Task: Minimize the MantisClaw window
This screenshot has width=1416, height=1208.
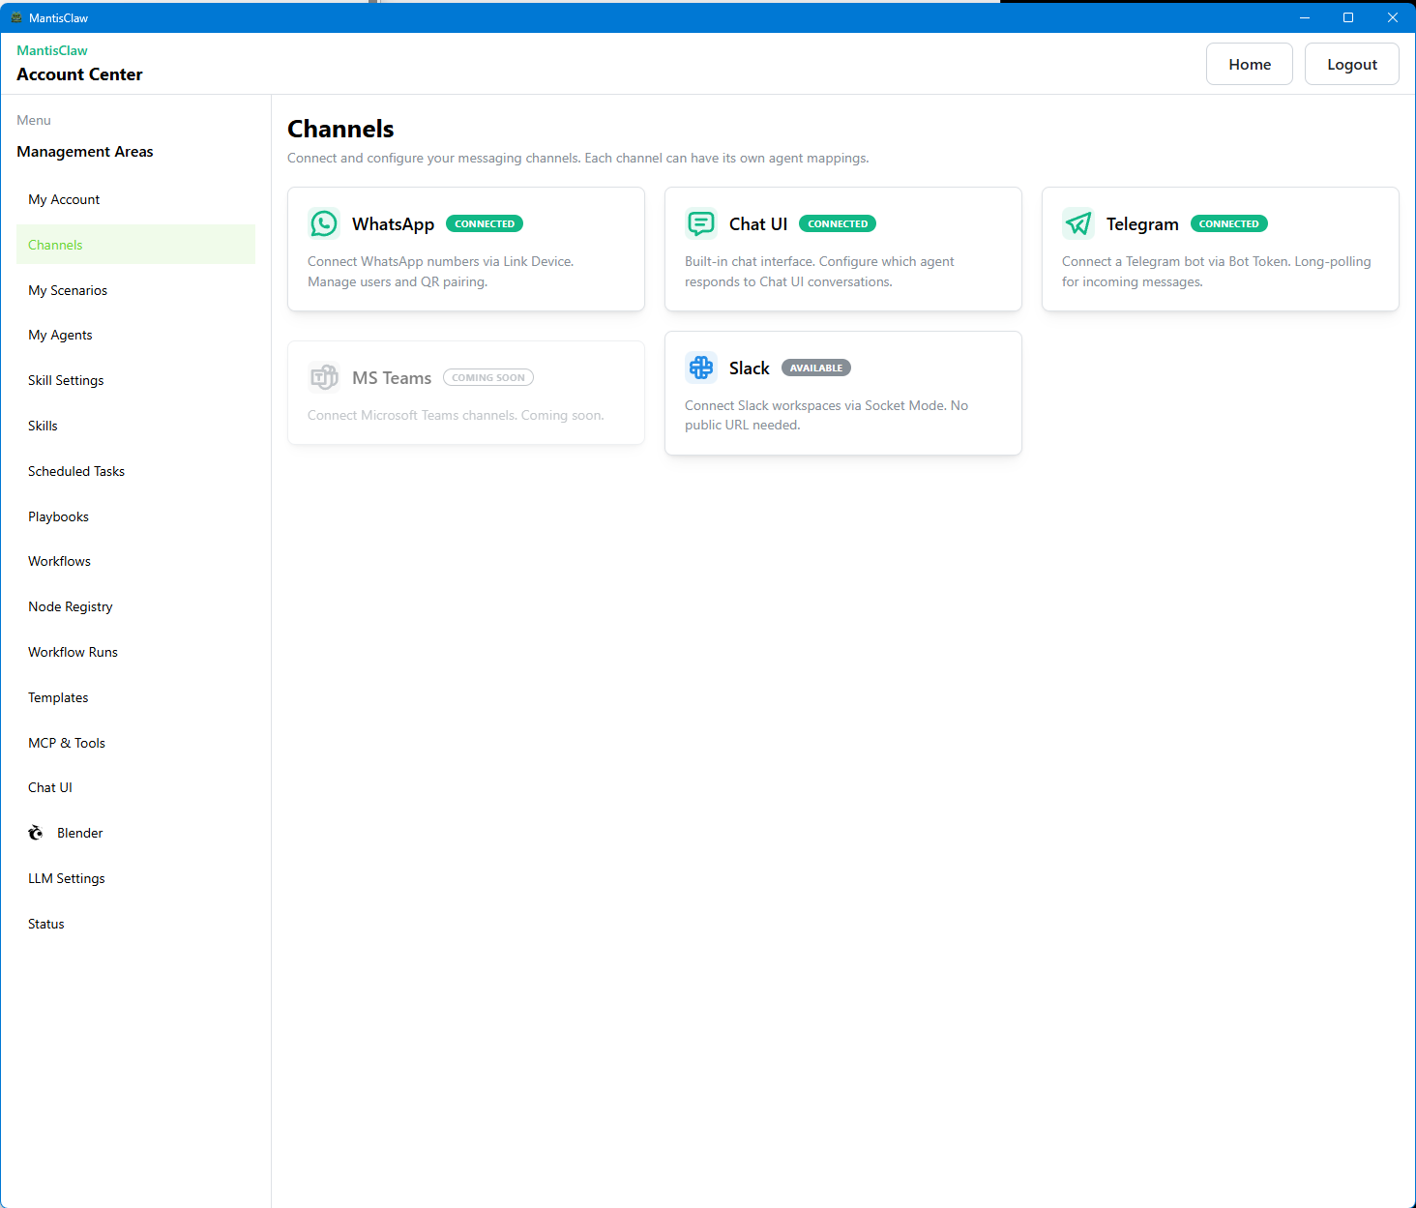Action: pyautogui.click(x=1304, y=17)
